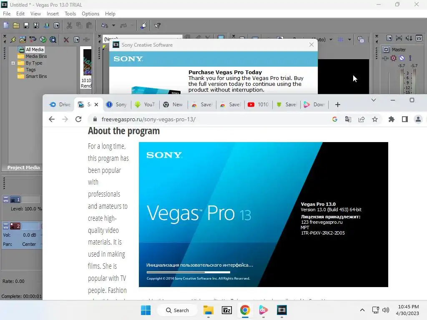Select Tags folder in media tree

(x=30, y=70)
